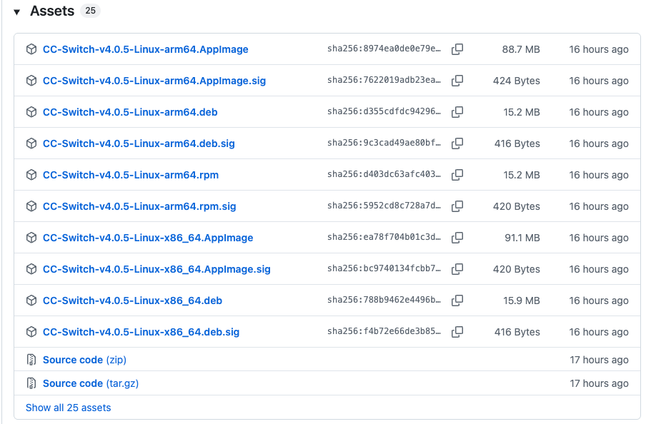This screenshot has height=424, width=646.
Task: Click package icon beside Linux-arm64.deb
Action: pyautogui.click(x=31, y=112)
